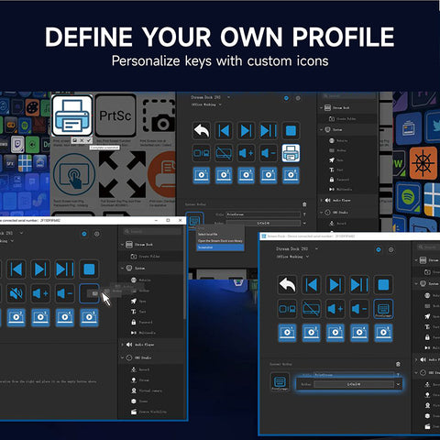This screenshot has width=440, height=440.
Task: Select the crossed-out screen key in the top window
Action: (x=224, y=153)
